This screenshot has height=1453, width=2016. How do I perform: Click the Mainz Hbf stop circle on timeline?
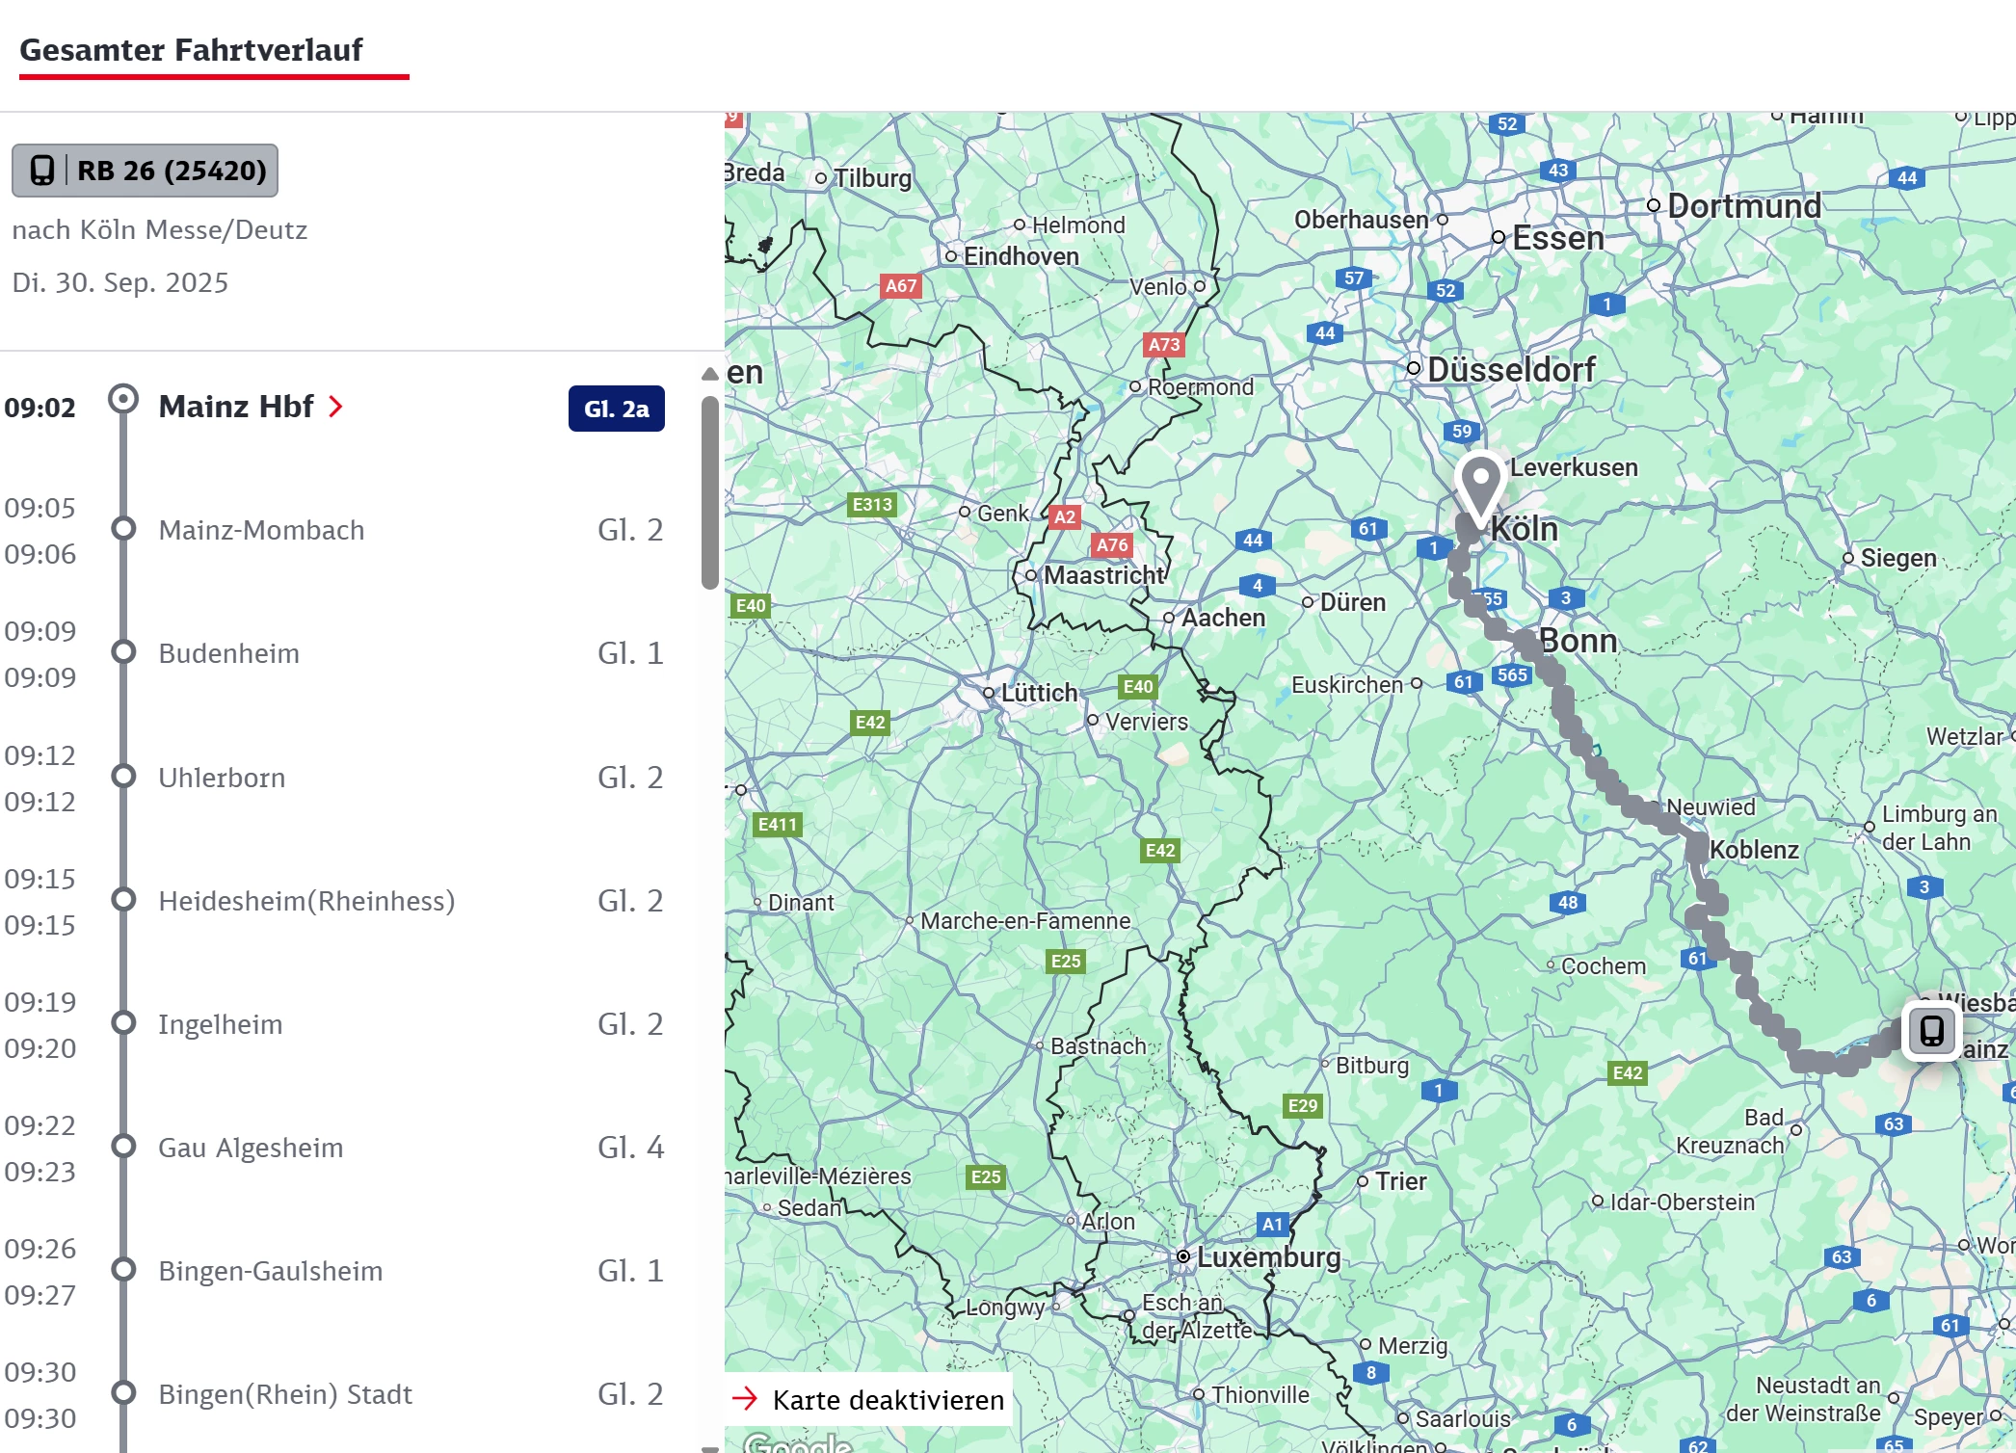coord(123,399)
